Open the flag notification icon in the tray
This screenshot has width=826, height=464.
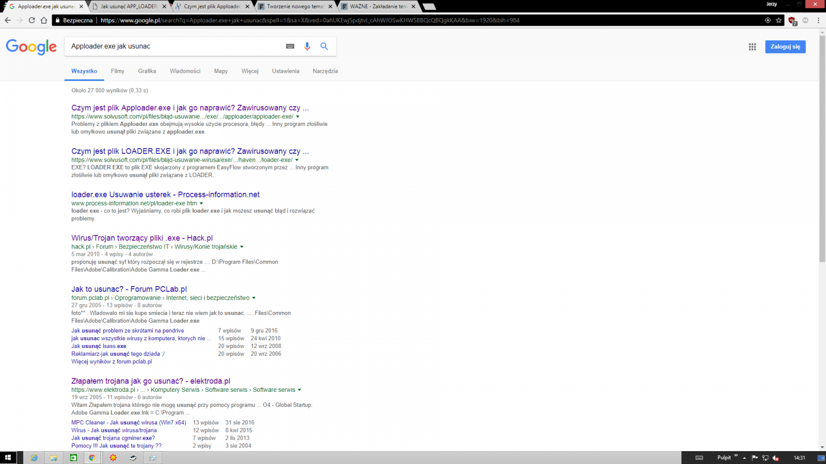(x=755, y=458)
